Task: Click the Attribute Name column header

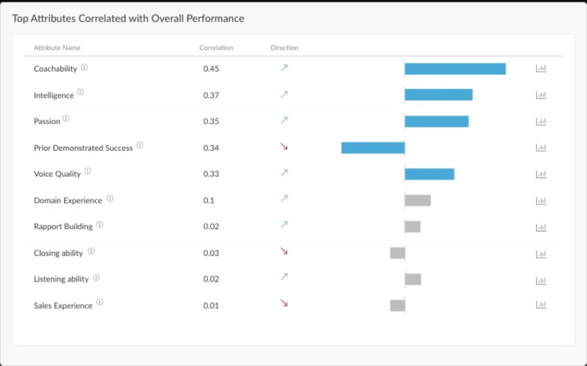Action: 57,48
